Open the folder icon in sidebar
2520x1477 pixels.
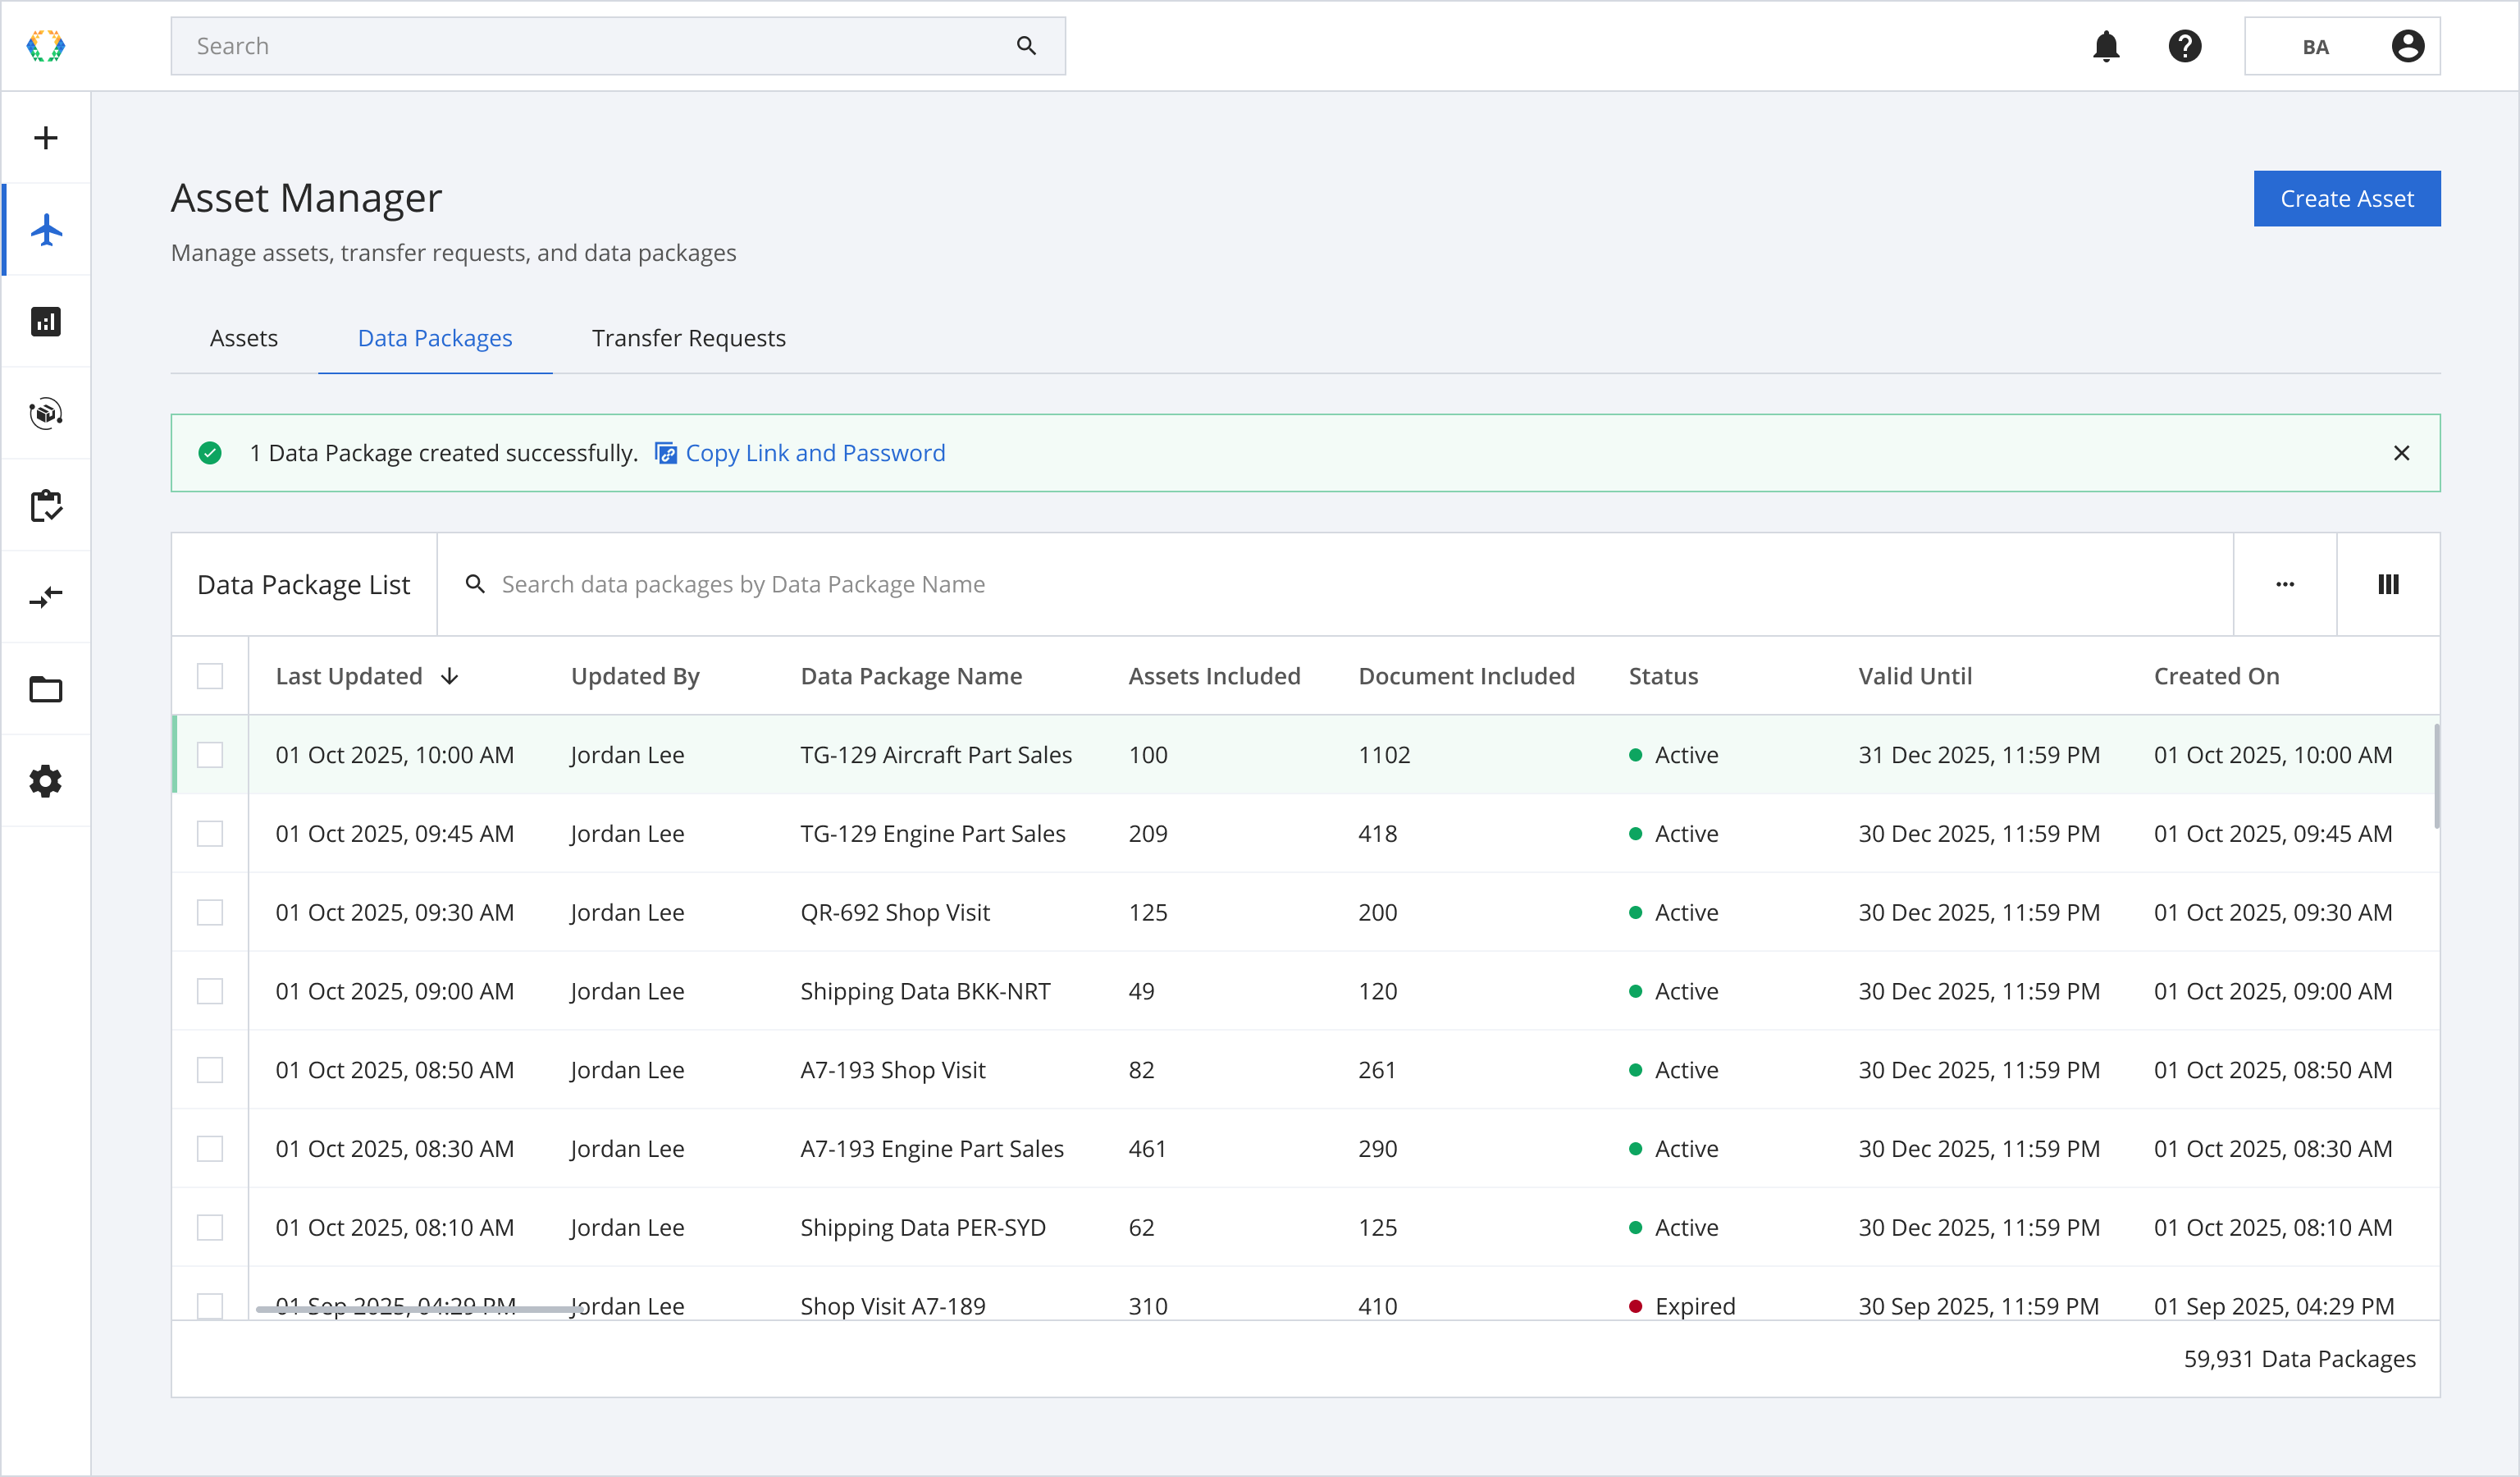point(46,690)
